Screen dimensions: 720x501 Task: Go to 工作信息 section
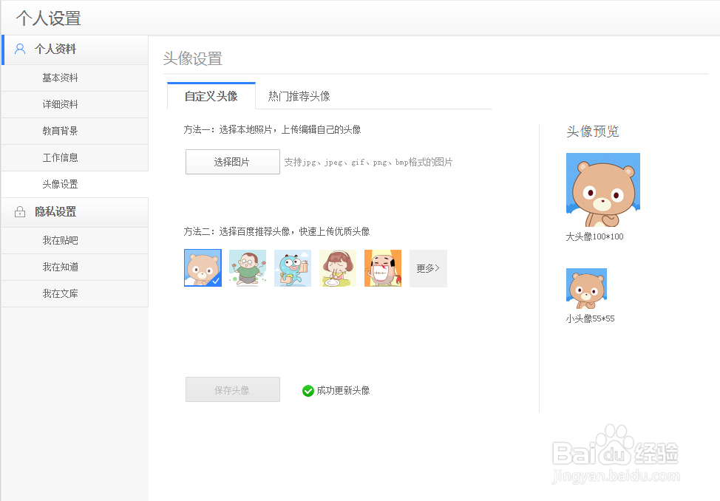tap(75, 158)
